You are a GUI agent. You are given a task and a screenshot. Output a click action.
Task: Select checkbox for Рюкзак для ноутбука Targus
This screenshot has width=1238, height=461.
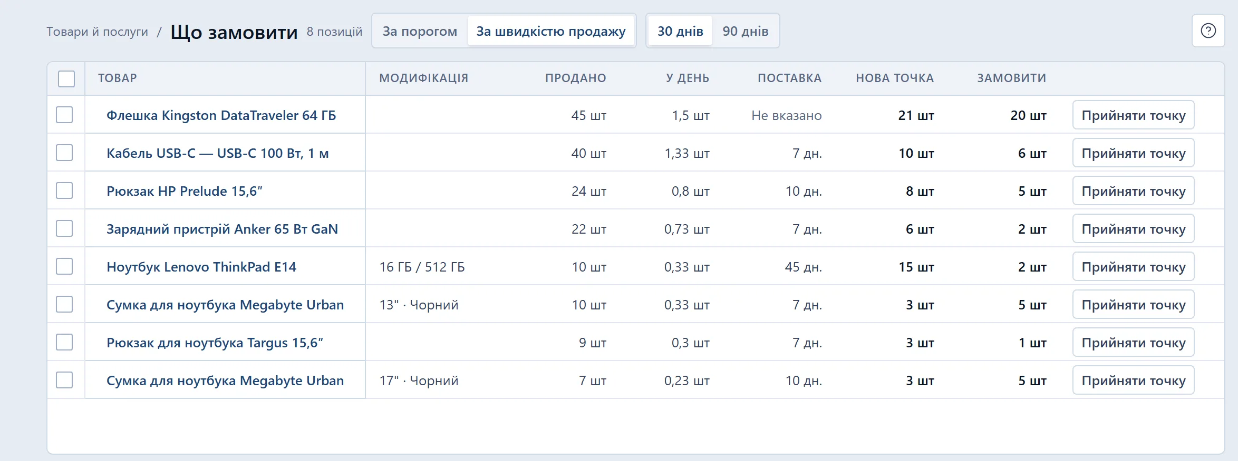(x=64, y=342)
